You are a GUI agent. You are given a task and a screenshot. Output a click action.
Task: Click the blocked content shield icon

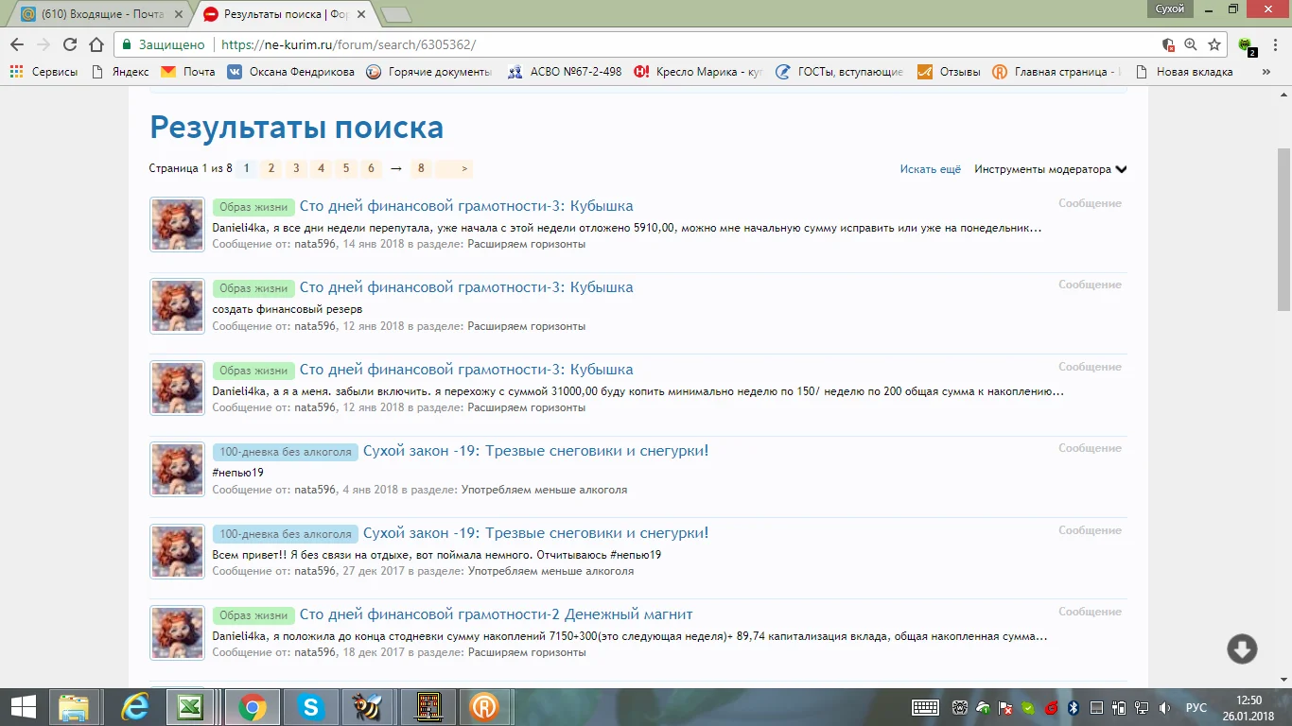click(1168, 44)
